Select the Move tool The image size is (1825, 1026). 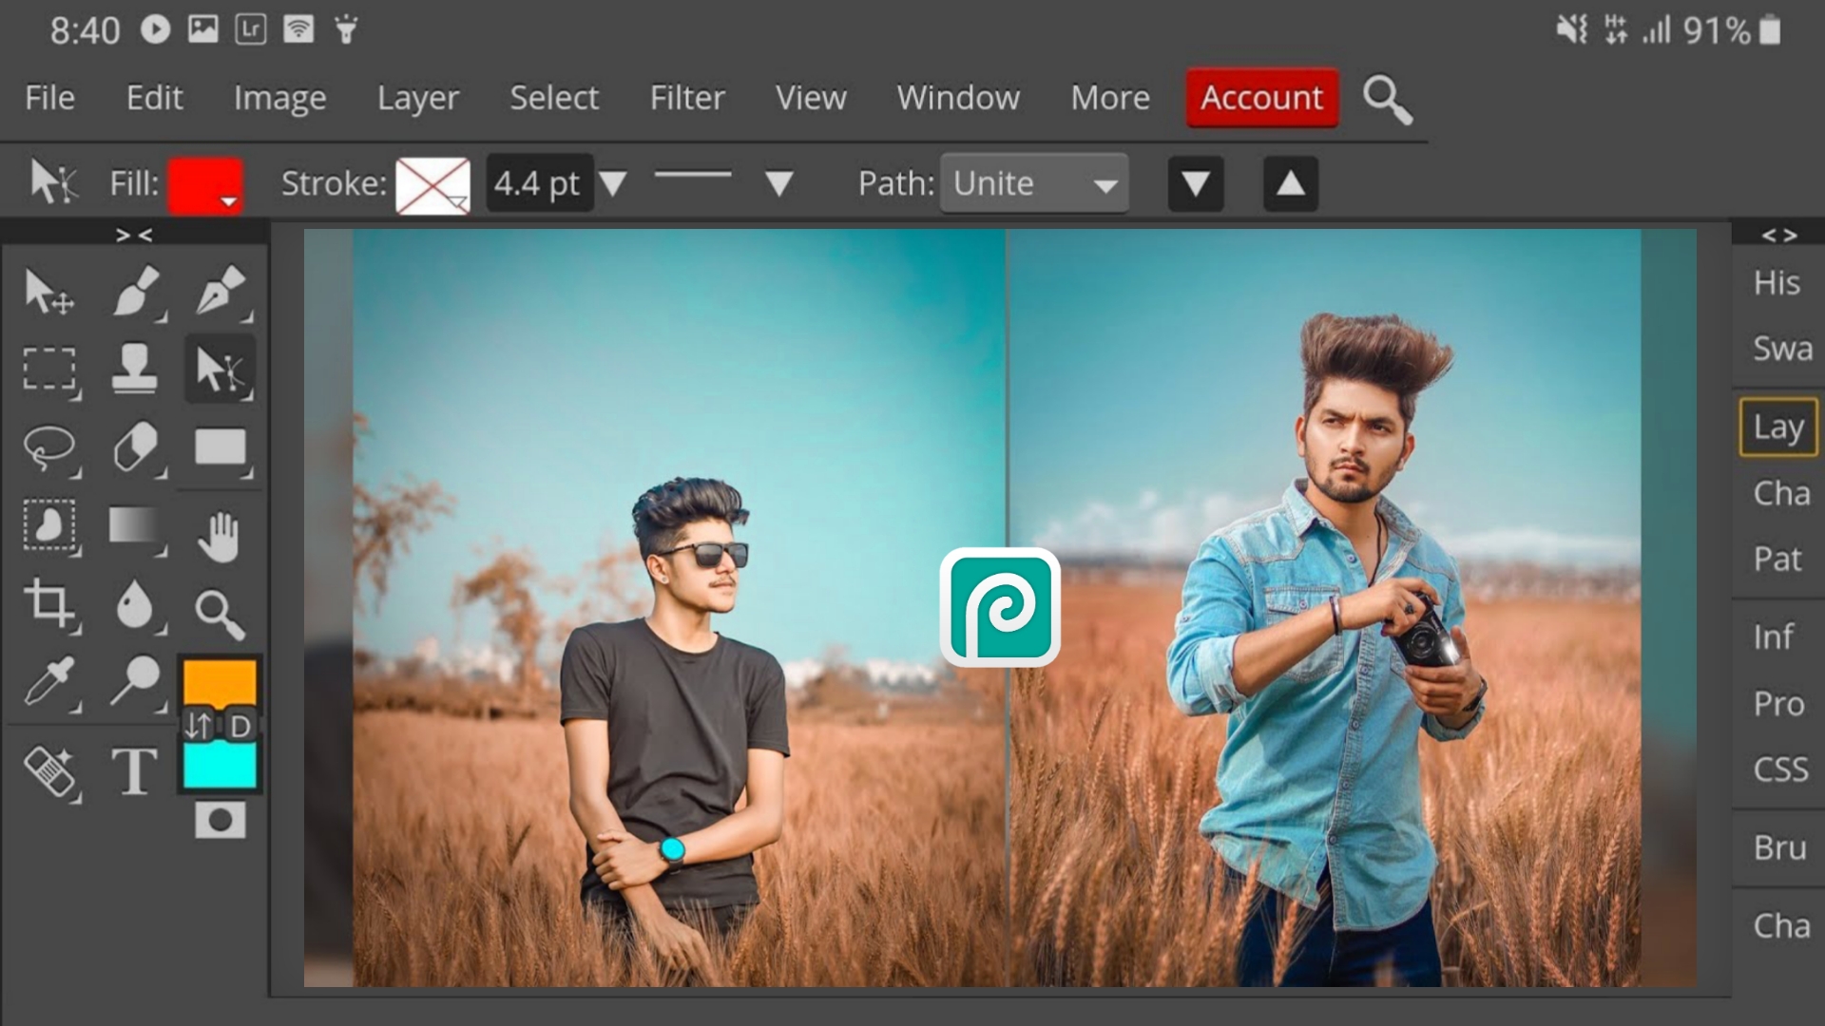tap(48, 292)
